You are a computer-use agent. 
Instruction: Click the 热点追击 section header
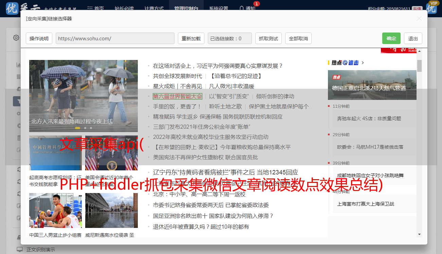pos(345,63)
